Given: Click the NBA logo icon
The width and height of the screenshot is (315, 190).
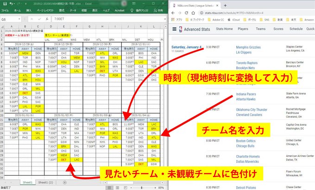Looking at the screenshot, I should click(x=181, y=29).
